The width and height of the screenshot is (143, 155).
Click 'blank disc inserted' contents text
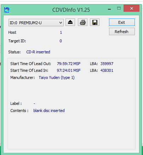click(49, 111)
